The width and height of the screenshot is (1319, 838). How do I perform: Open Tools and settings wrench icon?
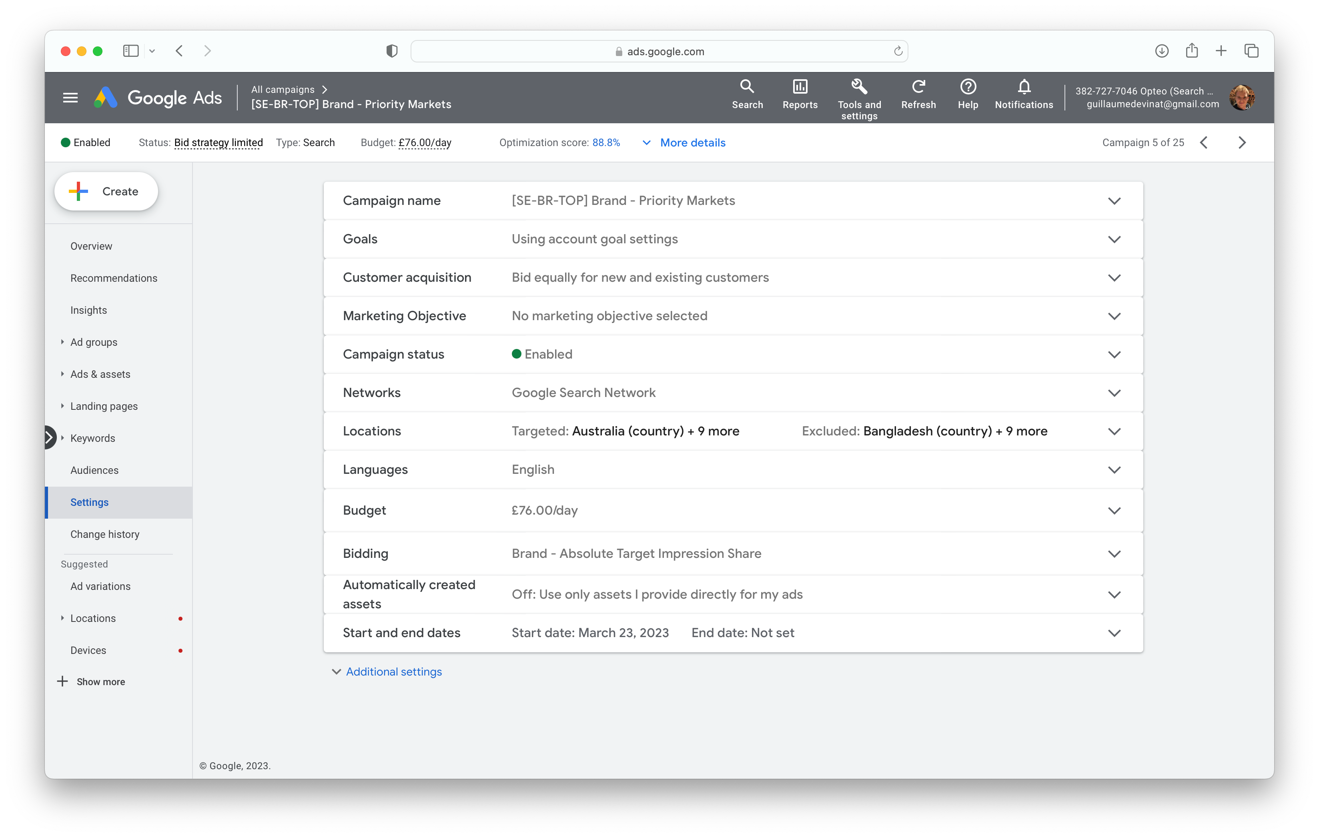858,86
